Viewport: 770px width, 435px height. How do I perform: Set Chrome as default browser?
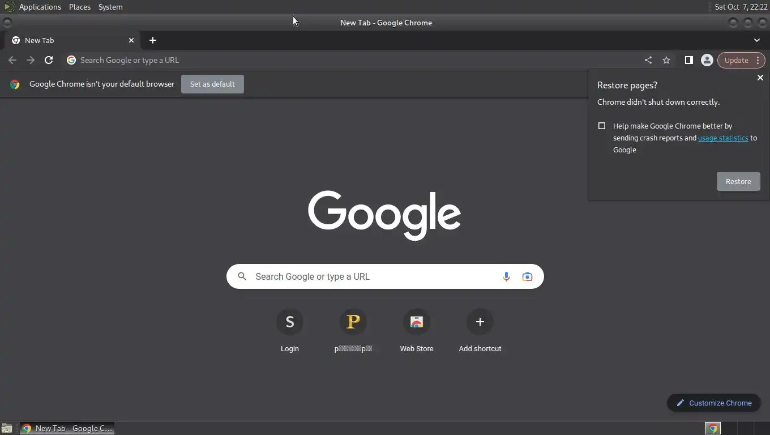click(x=212, y=84)
